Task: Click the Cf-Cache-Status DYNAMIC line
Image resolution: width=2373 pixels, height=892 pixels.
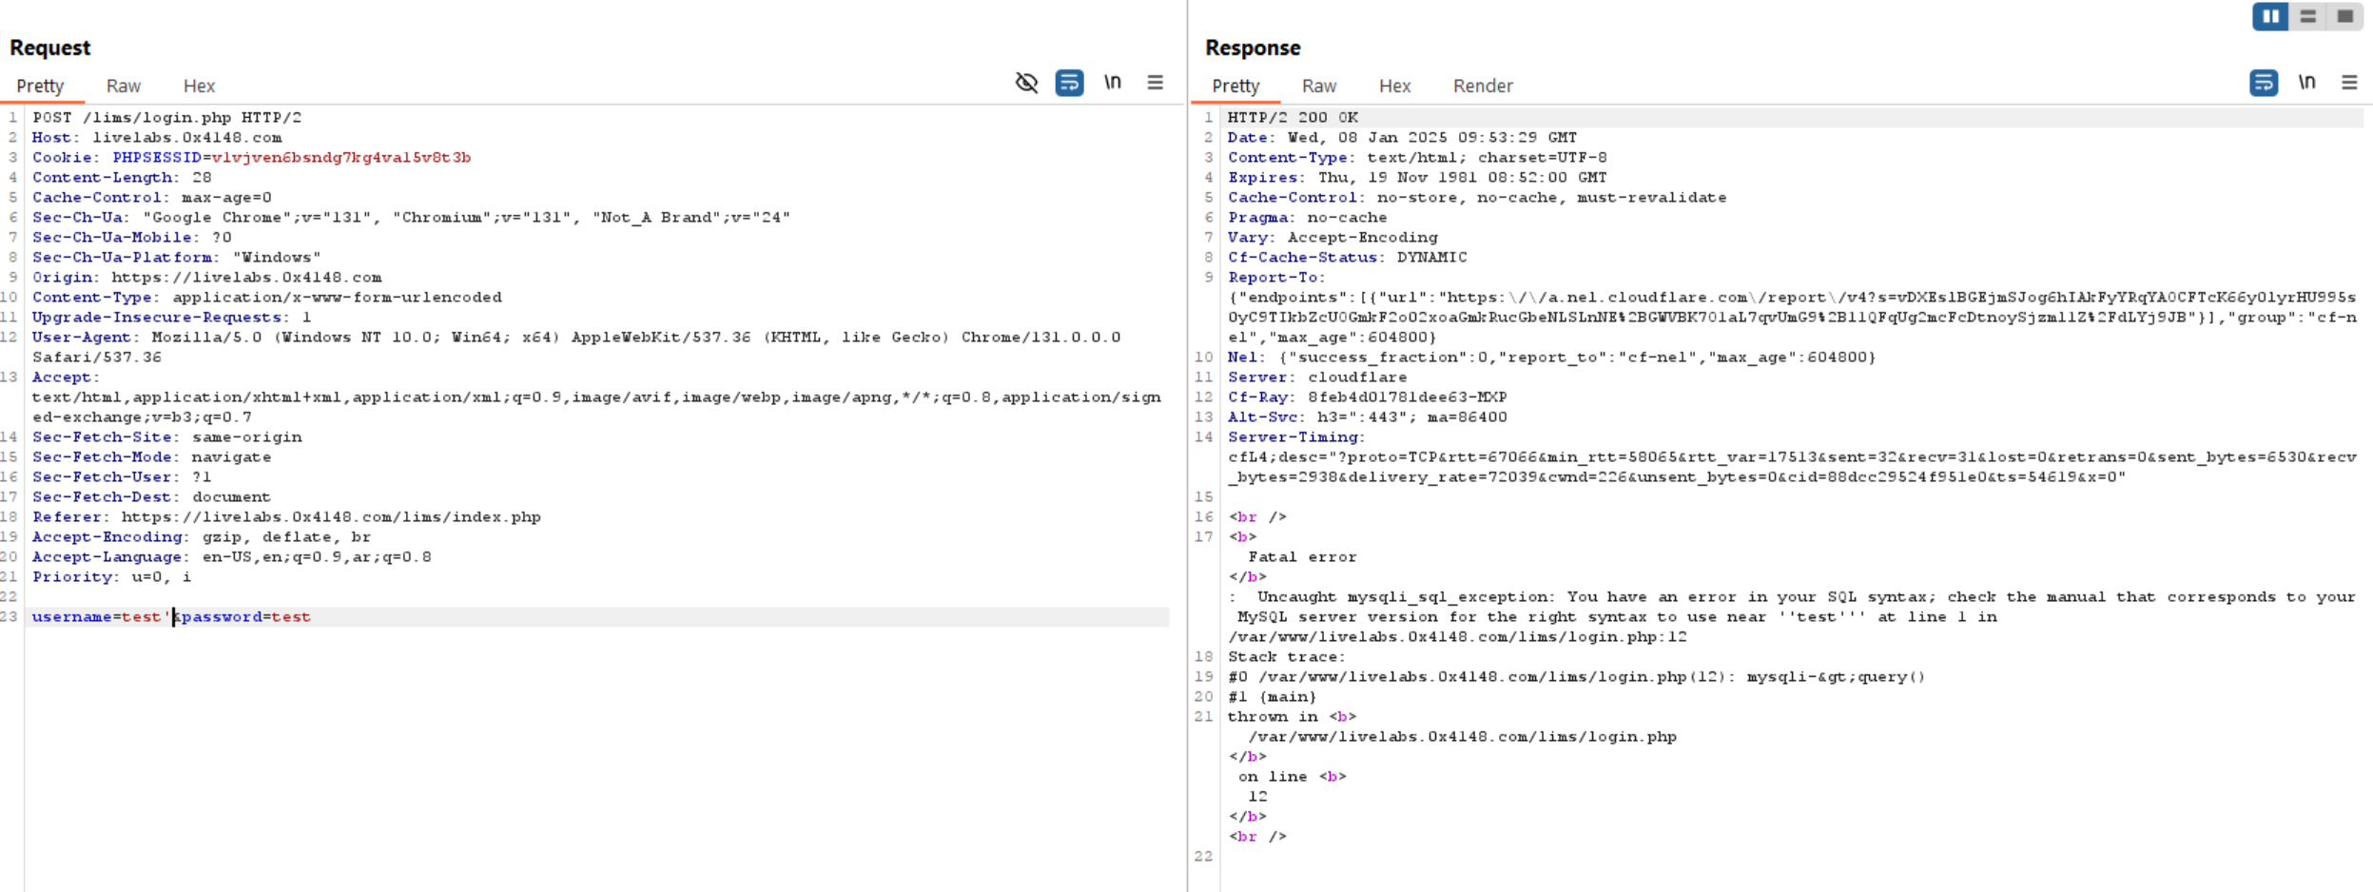Action: click(1347, 258)
